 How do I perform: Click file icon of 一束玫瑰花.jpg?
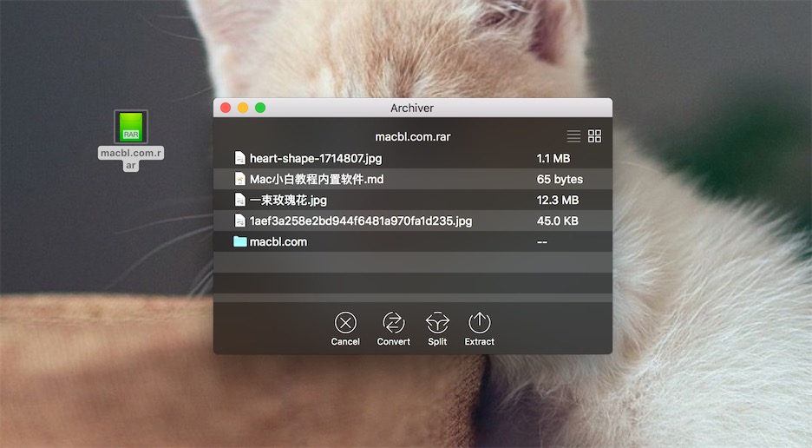pyautogui.click(x=239, y=200)
